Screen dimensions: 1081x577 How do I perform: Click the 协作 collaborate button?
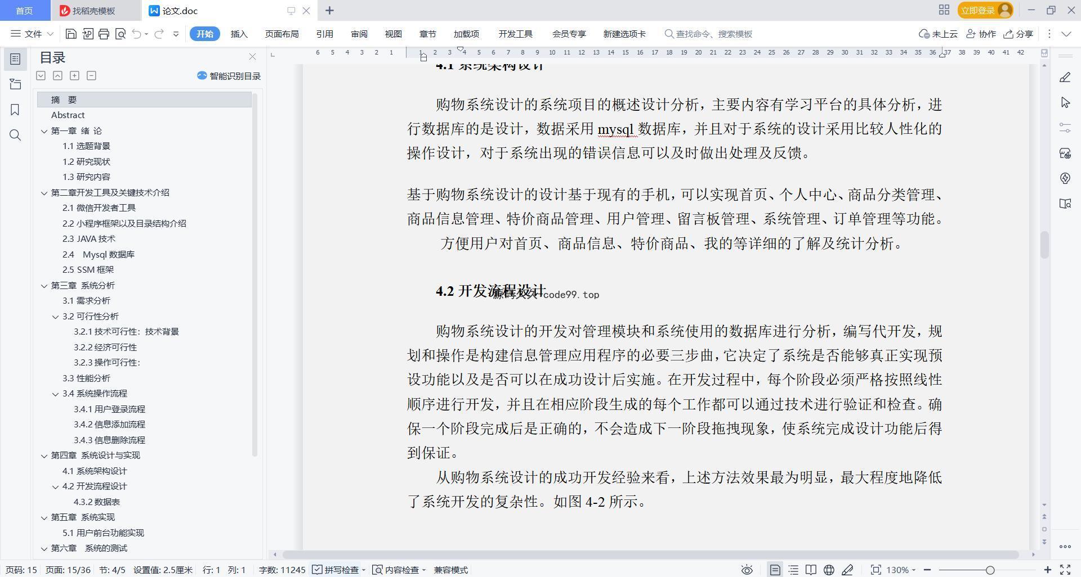(981, 34)
